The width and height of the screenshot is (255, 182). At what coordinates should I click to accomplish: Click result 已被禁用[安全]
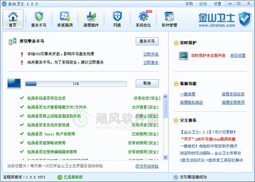[145, 134]
